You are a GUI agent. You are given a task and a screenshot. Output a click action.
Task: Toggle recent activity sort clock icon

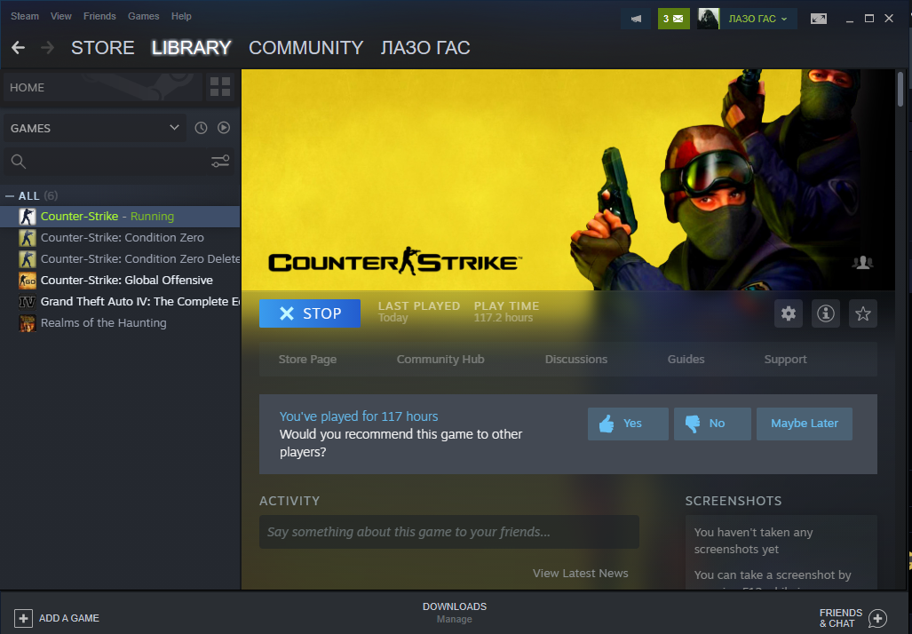pyautogui.click(x=201, y=128)
